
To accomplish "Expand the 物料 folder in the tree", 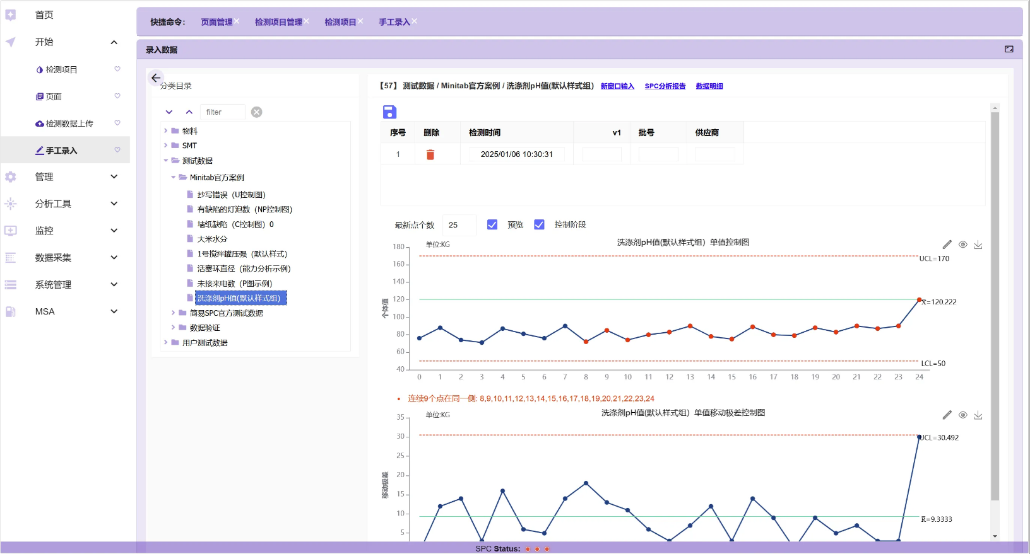I will 166,131.
